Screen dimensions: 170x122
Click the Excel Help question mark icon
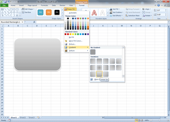(x=159, y=5)
